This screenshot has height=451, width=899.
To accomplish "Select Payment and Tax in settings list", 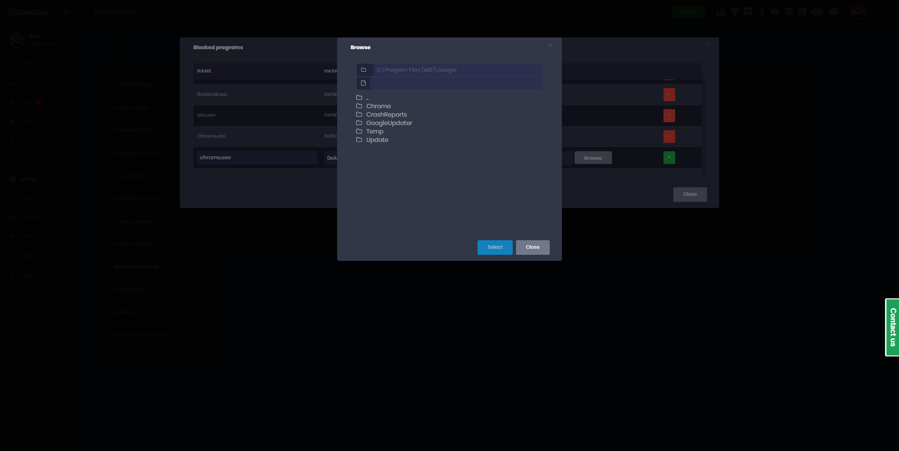I will (136, 199).
